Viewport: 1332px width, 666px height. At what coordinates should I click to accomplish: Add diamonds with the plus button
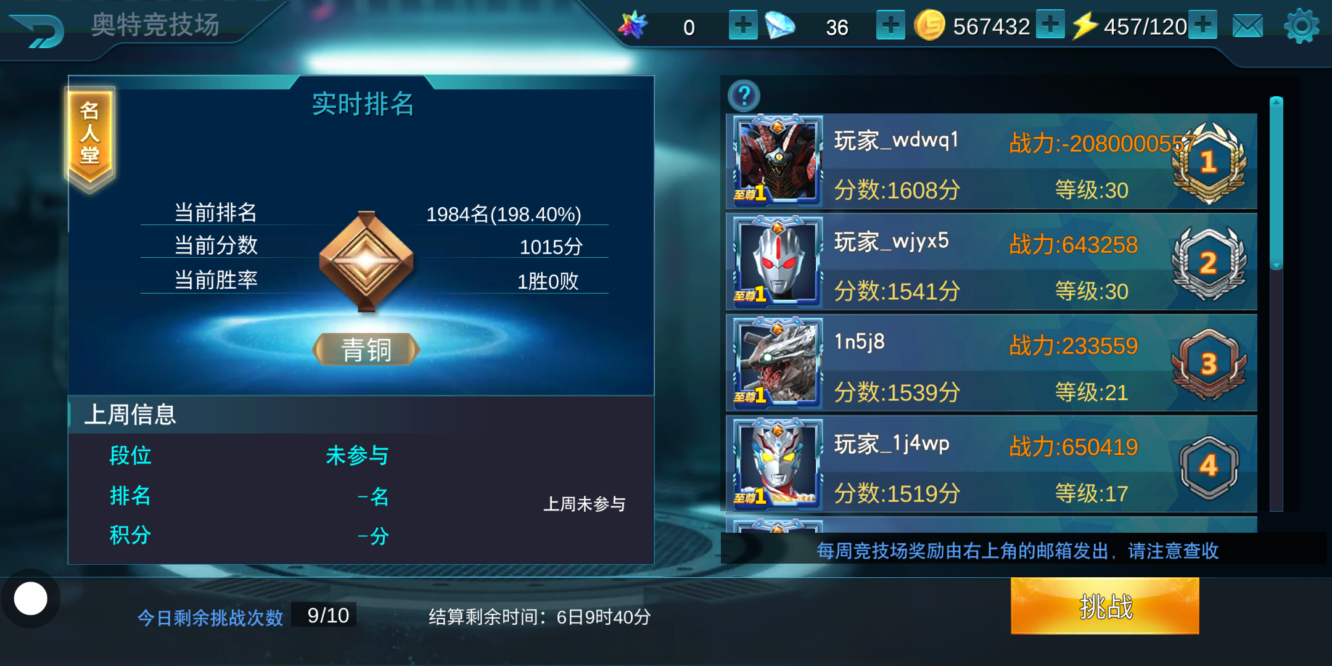pos(890,25)
